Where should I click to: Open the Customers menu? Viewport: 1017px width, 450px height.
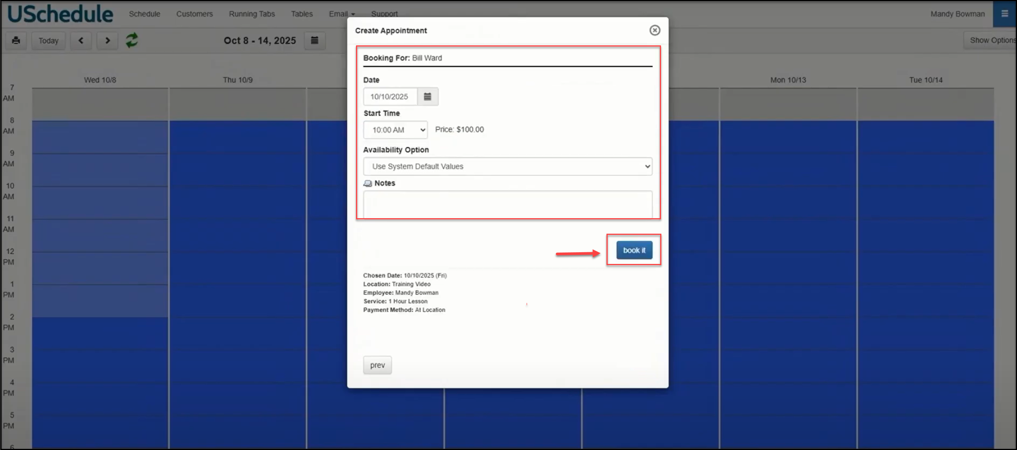coord(194,14)
